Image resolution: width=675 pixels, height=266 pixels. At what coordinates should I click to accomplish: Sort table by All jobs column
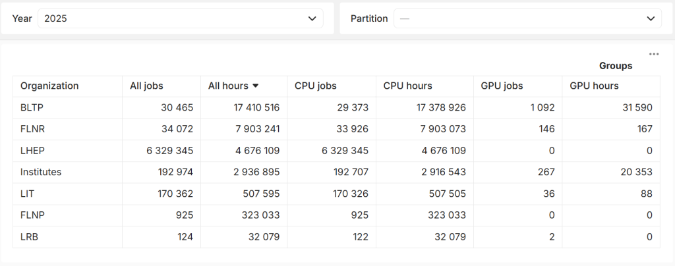pos(146,86)
